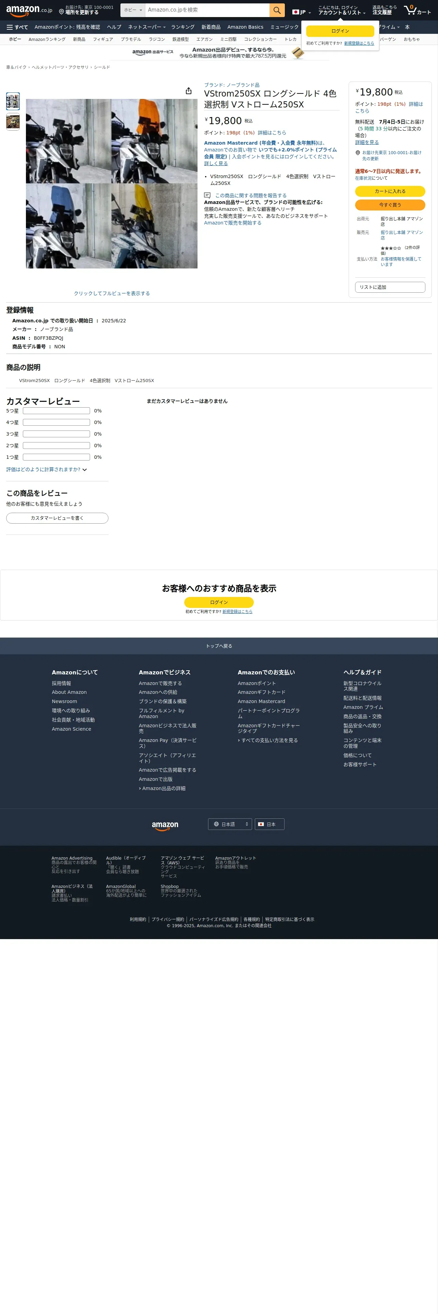This screenshot has width=438, height=1314.
Task: Click 新規登録はこちら link in popup
Action: click(x=359, y=43)
